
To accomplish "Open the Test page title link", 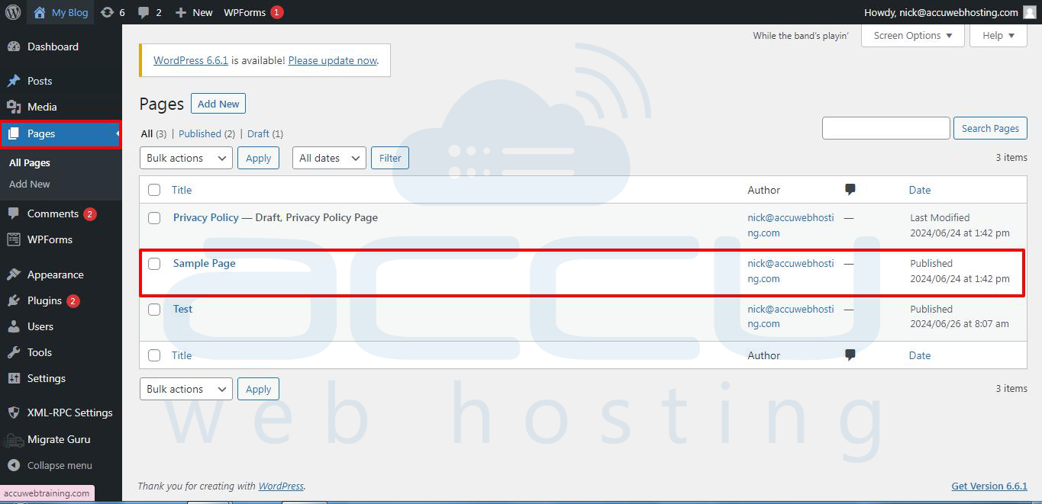I will [183, 309].
